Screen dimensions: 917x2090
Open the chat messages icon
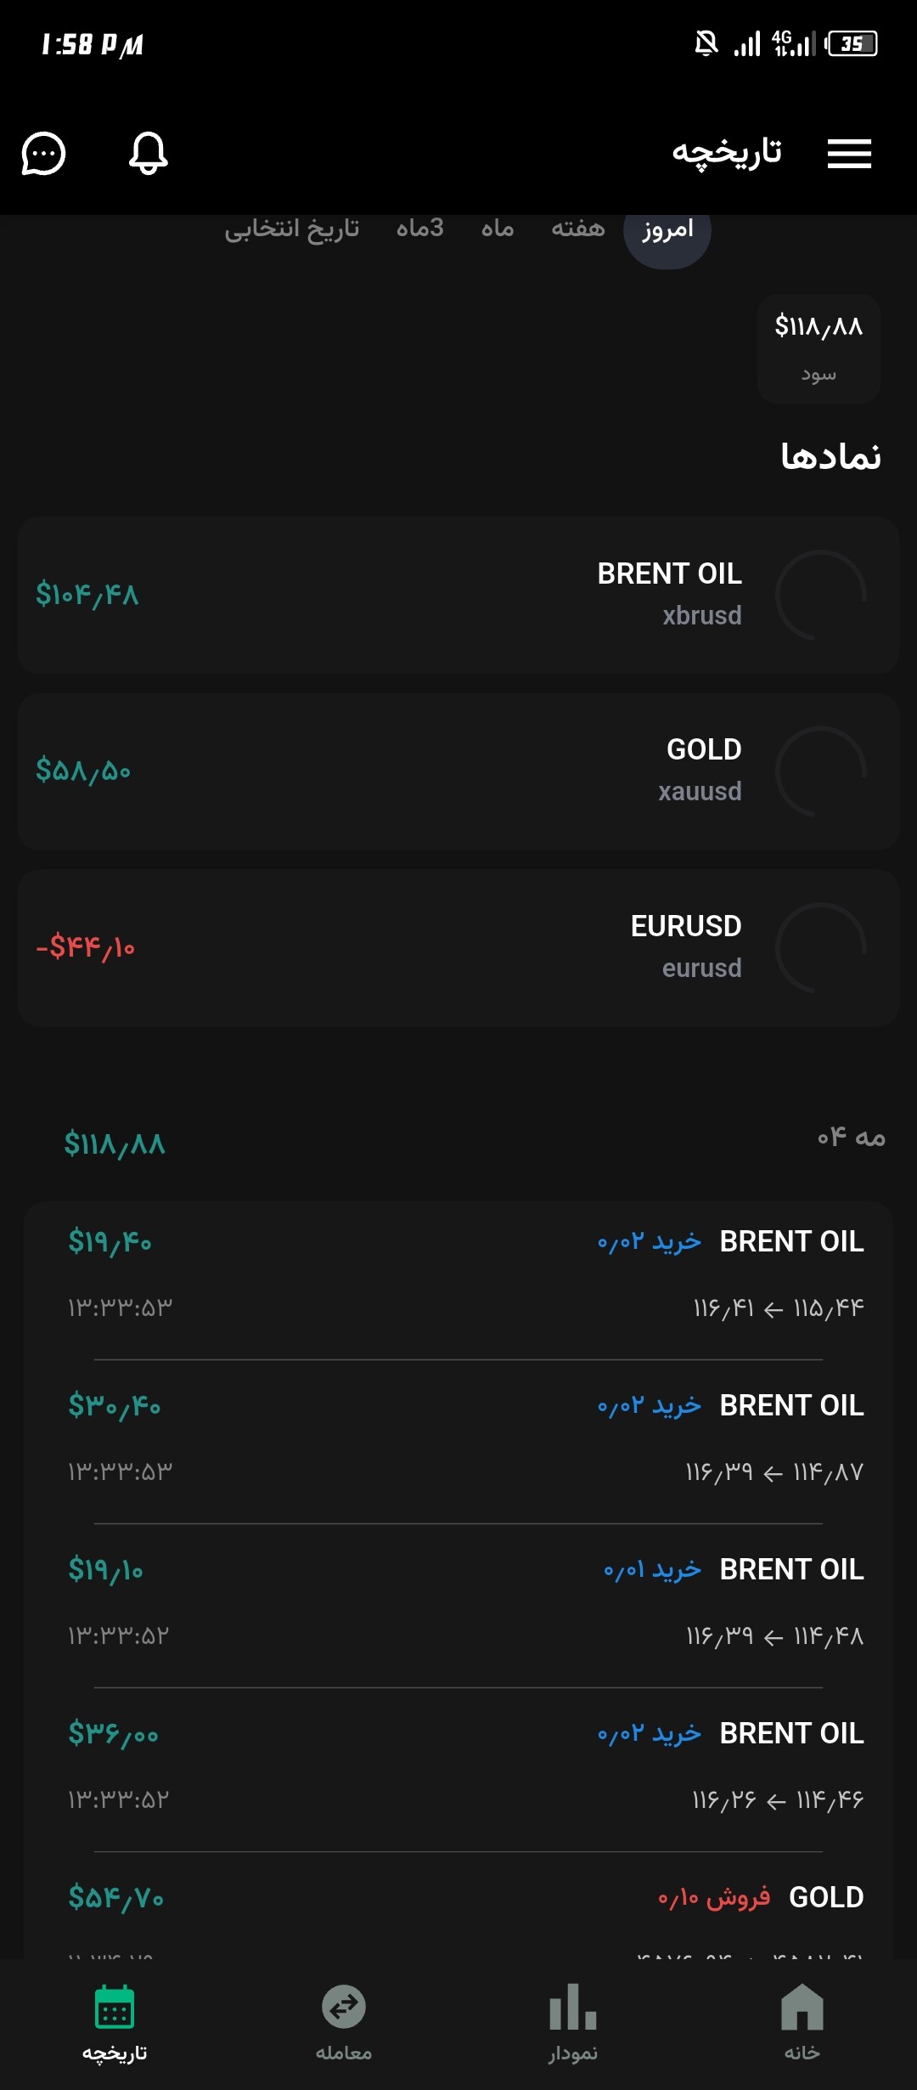pos(43,154)
